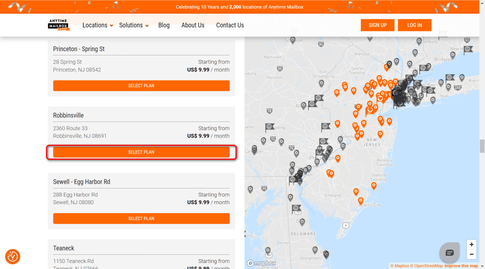This screenshot has width=485, height=269.
Task: Select plan for Princeton - Spring St
Action: click(x=141, y=86)
